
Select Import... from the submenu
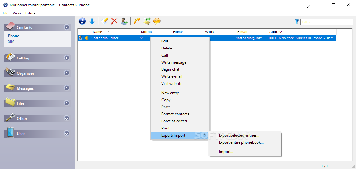click(245, 152)
